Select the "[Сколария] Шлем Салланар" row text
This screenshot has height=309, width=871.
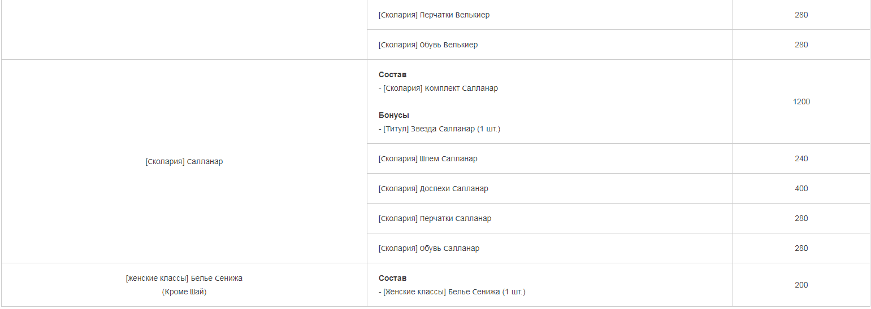[x=428, y=159]
